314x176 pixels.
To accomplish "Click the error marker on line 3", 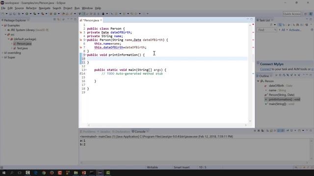I will tap(80, 32).
